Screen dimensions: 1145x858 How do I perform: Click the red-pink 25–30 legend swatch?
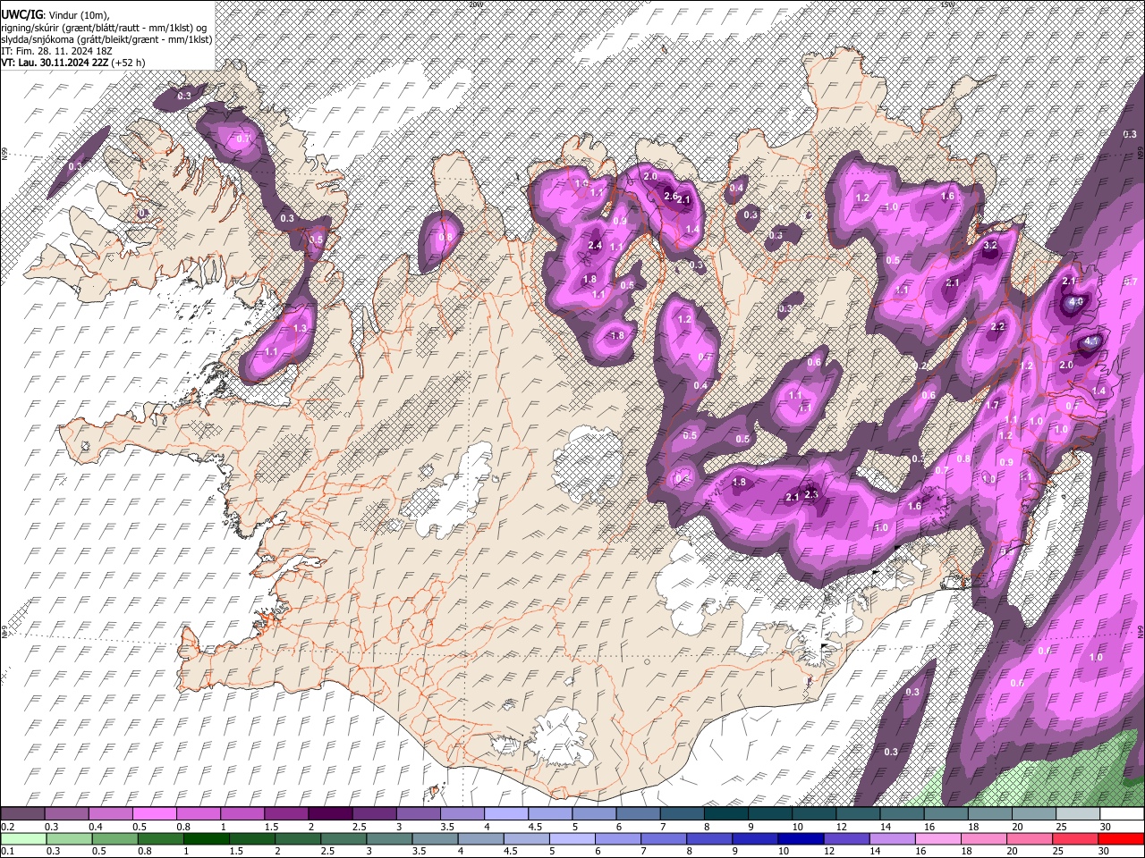coord(1073,838)
